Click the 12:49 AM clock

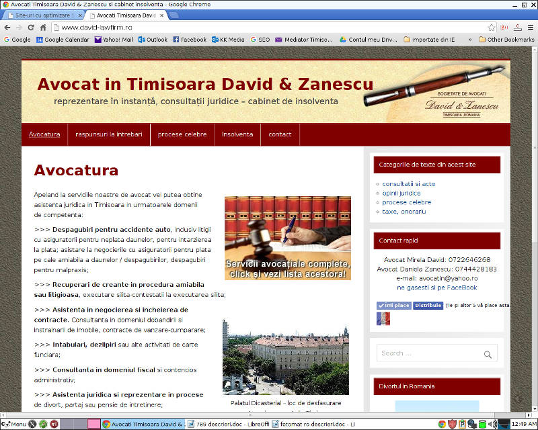point(524,424)
